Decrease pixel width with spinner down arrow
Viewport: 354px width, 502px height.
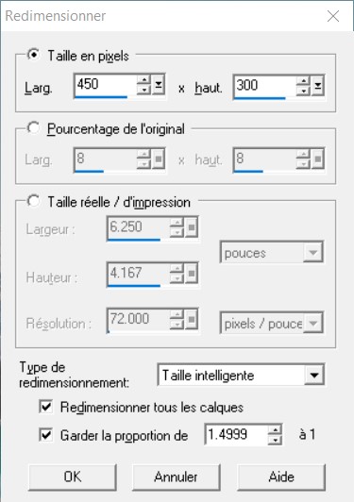point(143,90)
